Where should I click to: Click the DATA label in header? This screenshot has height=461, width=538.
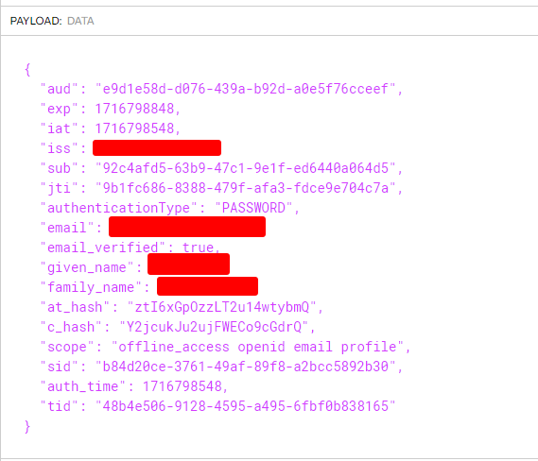click(80, 21)
